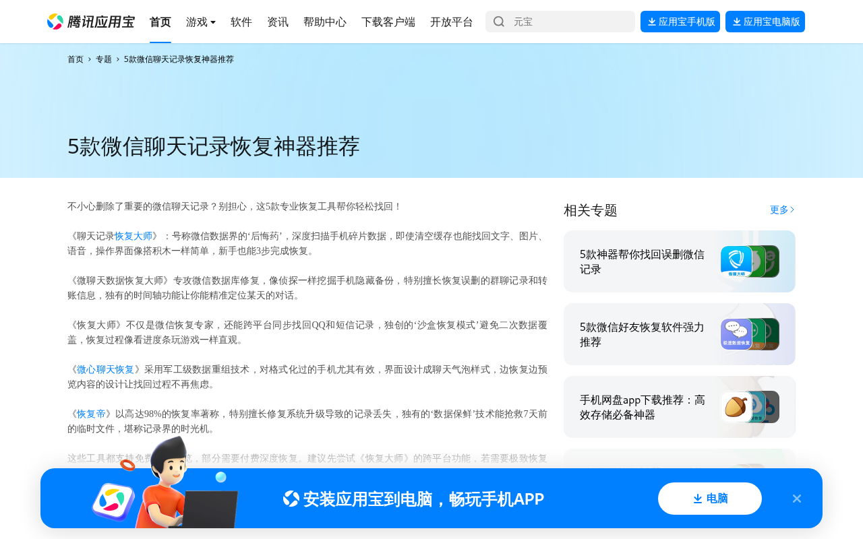Open 恢复帝 link
The width and height of the screenshot is (863, 539).
(x=91, y=414)
